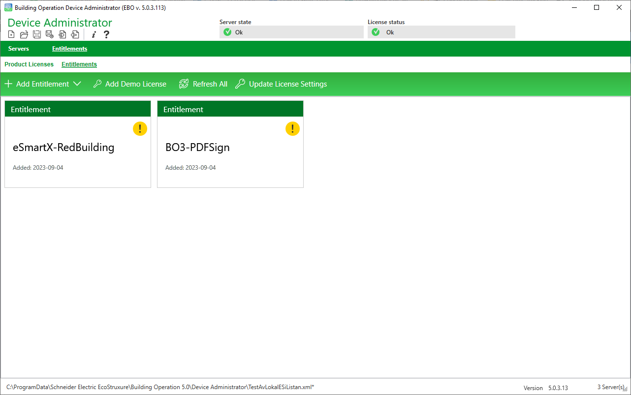This screenshot has height=395, width=631.
Task: Click the Entitlement header of BO3-PDFSign card
Action: point(230,109)
